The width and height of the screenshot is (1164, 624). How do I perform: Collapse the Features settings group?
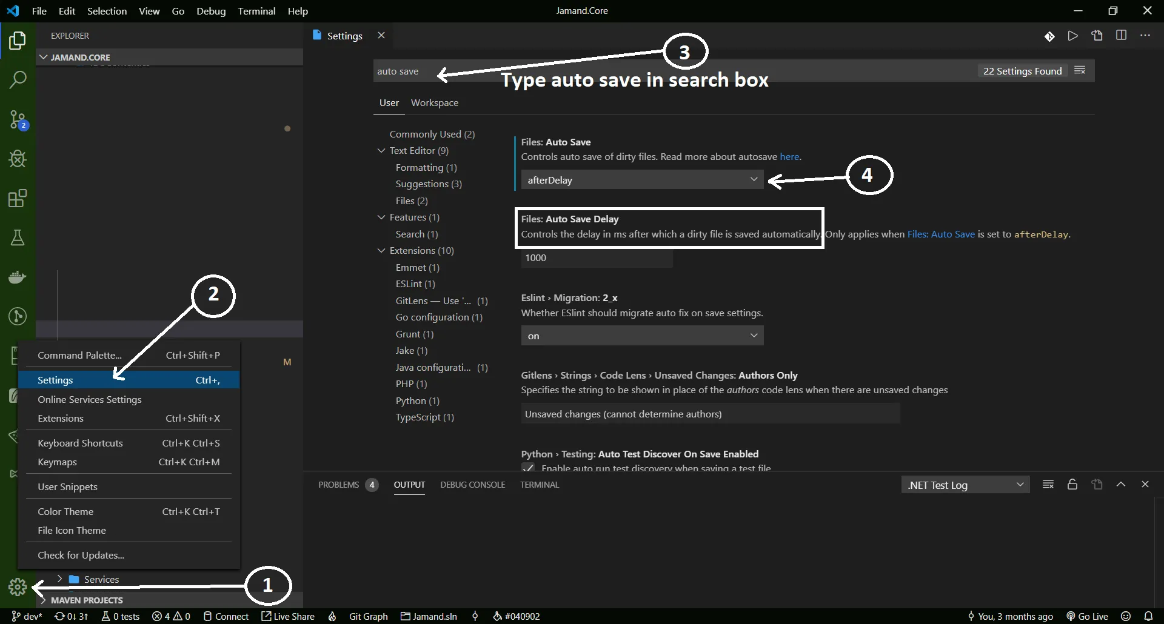[x=381, y=217]
